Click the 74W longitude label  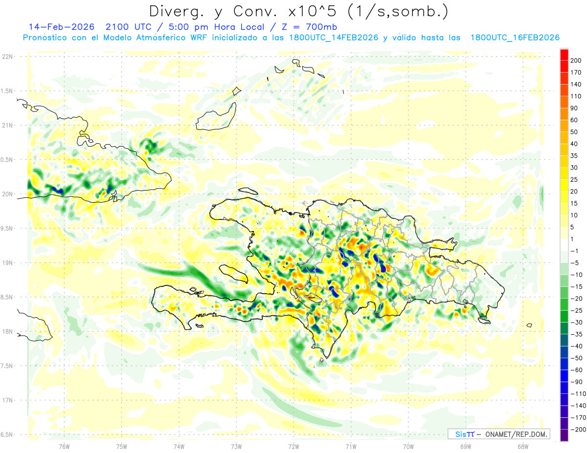click(x=179, y=446)
